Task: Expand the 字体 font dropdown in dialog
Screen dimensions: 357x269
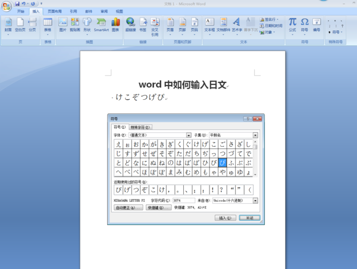Action: (x=189, y=135)
